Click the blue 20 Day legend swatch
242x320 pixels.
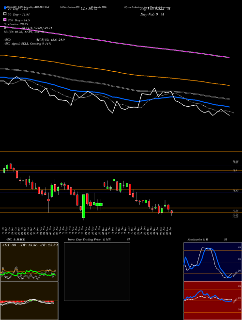5,8
